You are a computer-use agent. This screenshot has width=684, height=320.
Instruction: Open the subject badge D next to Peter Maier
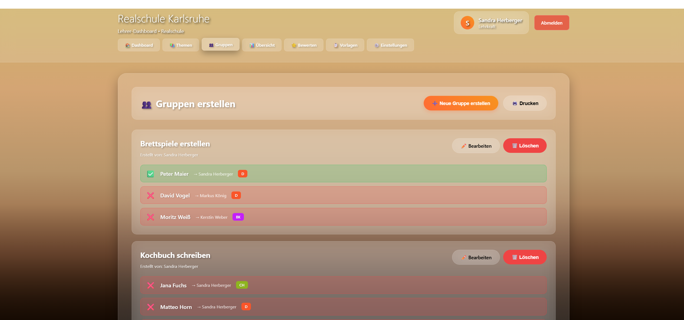pyautogui.click(x=243, y=174)
